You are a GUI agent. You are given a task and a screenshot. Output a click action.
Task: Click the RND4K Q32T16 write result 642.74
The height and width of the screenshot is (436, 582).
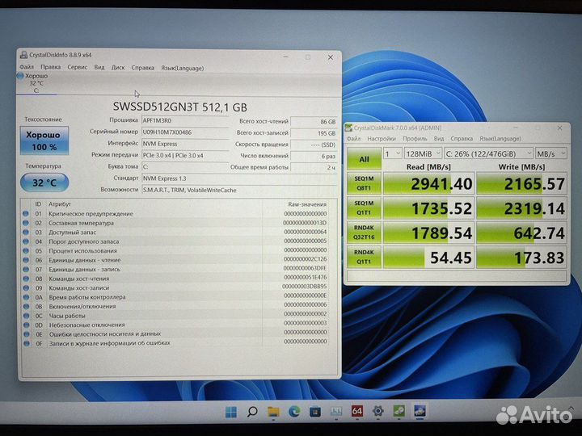click(x=521, y=233)
